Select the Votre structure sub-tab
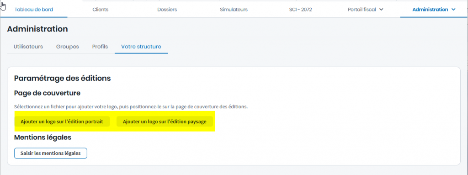The height and width of the screenshot is (175, 468). pyautogui.click(x=141, y=47)
